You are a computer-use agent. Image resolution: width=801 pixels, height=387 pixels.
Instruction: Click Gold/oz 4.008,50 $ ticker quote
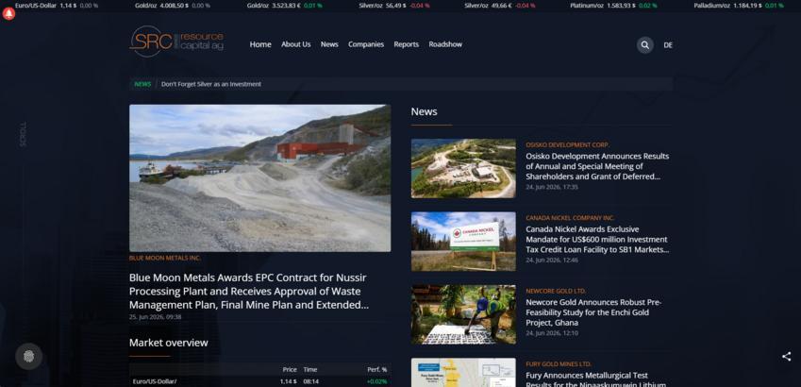pyautogui.click(x=173, y=5)
